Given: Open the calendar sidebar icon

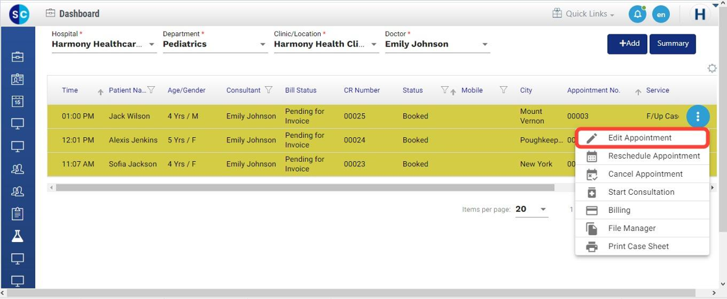Looking at the screenshot, I should click(17, 101).
